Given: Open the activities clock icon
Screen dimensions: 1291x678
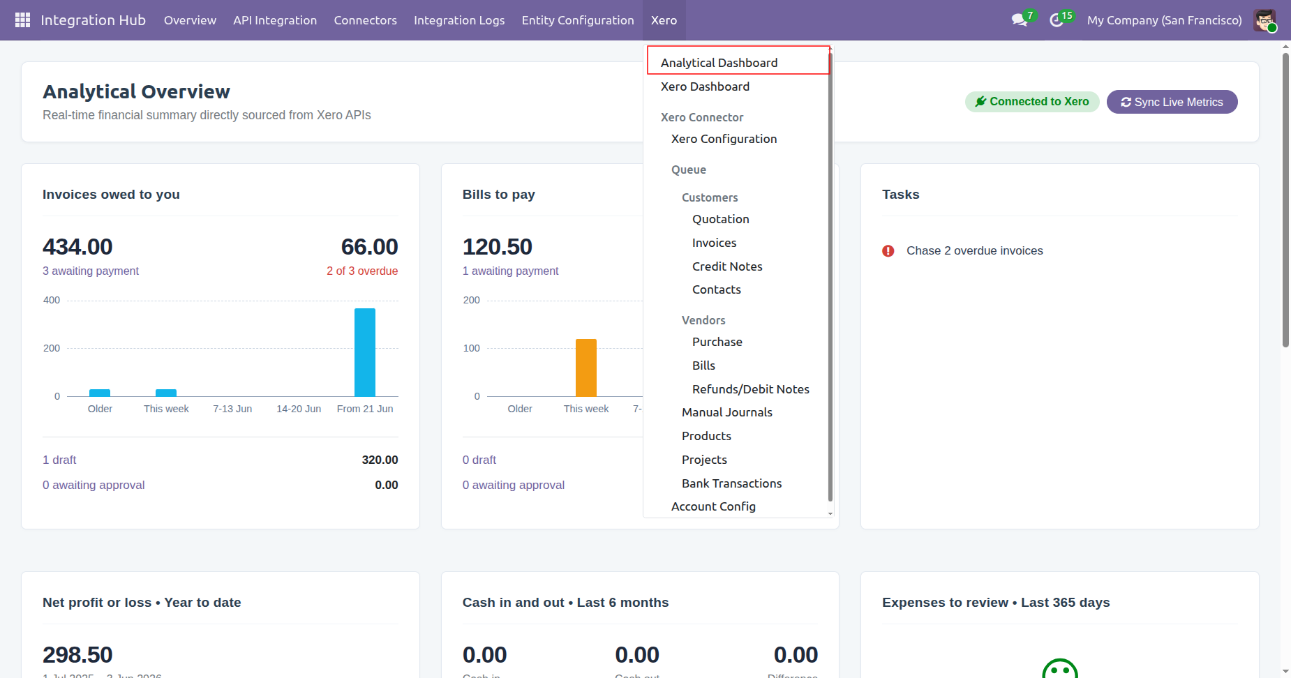Looking at the screenshot, I should pyautogui.click(x=1057, y=20).
